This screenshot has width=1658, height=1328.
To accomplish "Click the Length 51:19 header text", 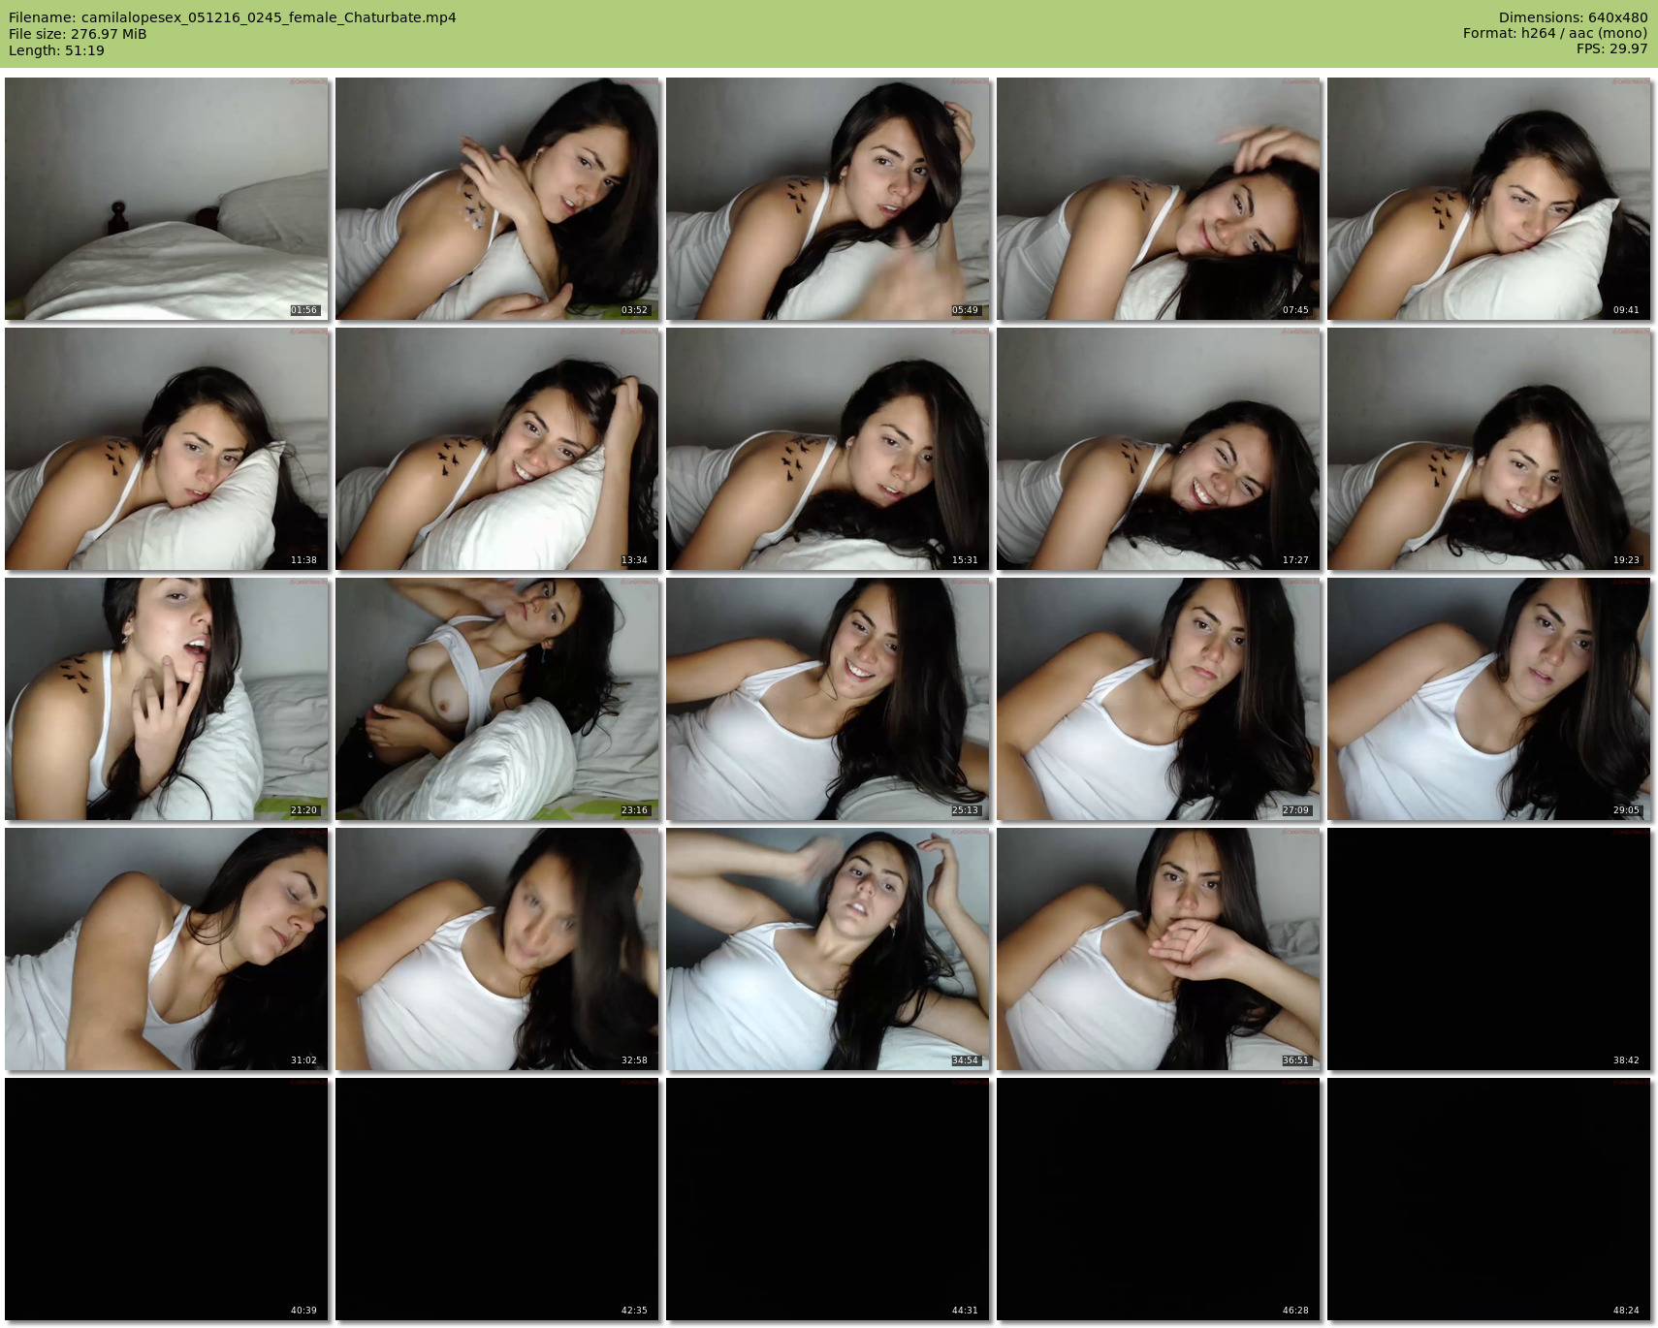I will pos(56,50).
